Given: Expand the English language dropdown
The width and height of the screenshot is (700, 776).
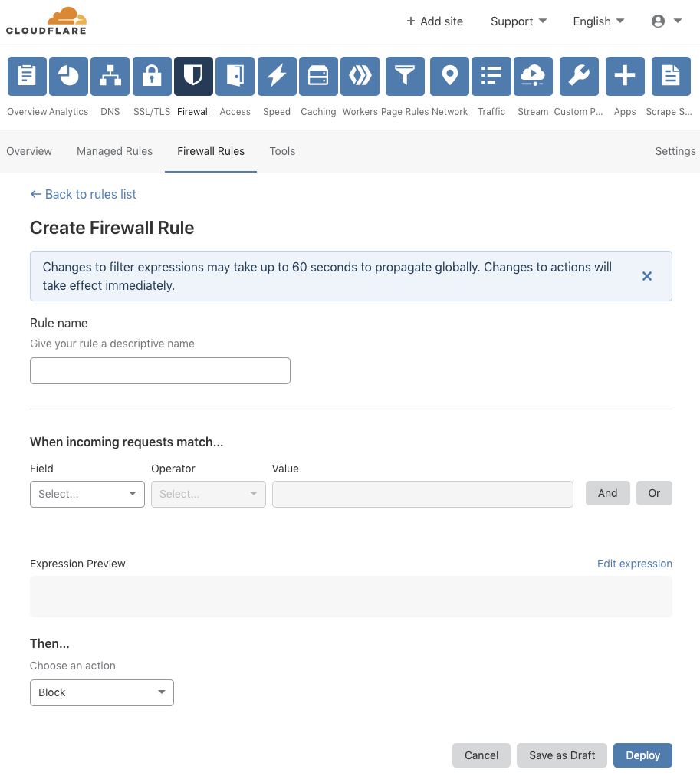Looking at the screenshot, I should 598,21.
